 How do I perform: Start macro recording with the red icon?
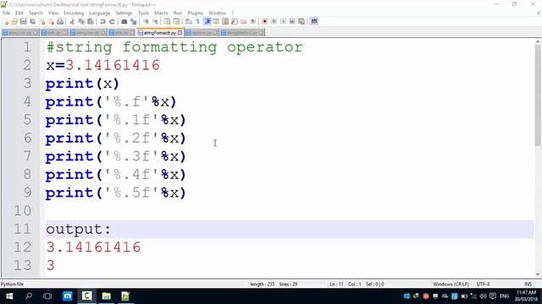pyautogui.click(x=265, y=21)
